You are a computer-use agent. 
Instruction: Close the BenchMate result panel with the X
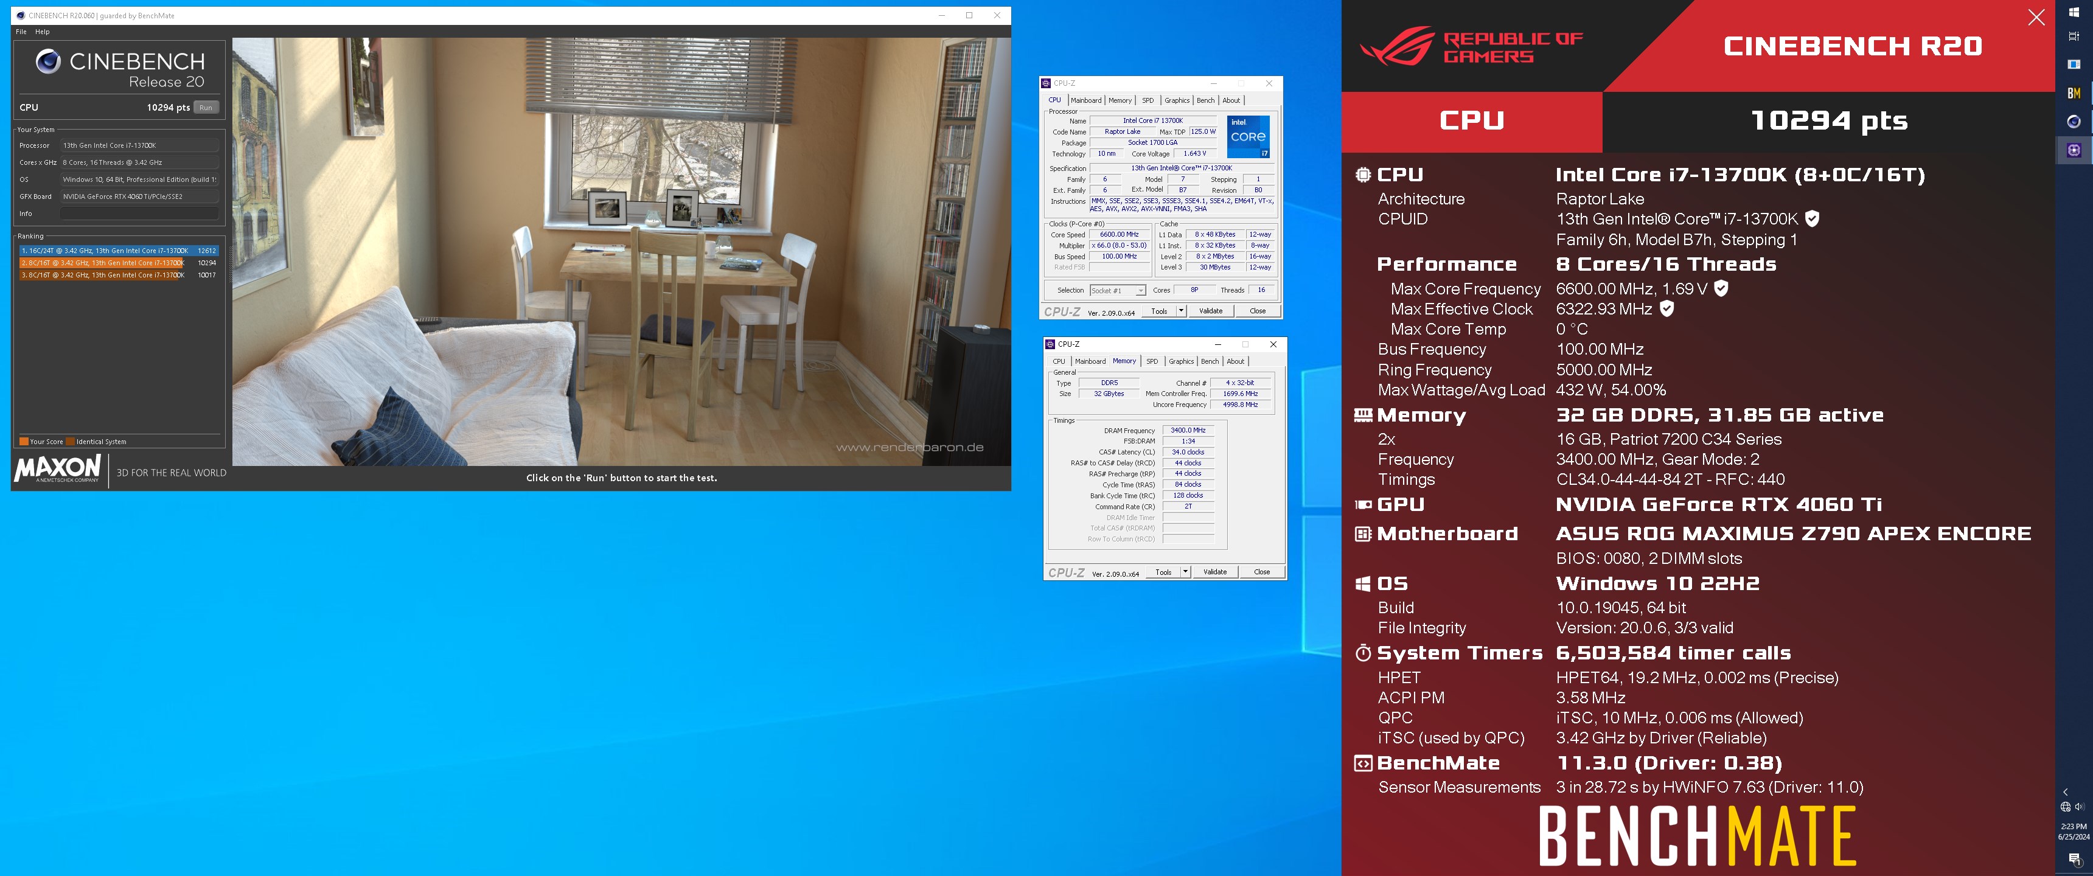[x=2036, y=17]
